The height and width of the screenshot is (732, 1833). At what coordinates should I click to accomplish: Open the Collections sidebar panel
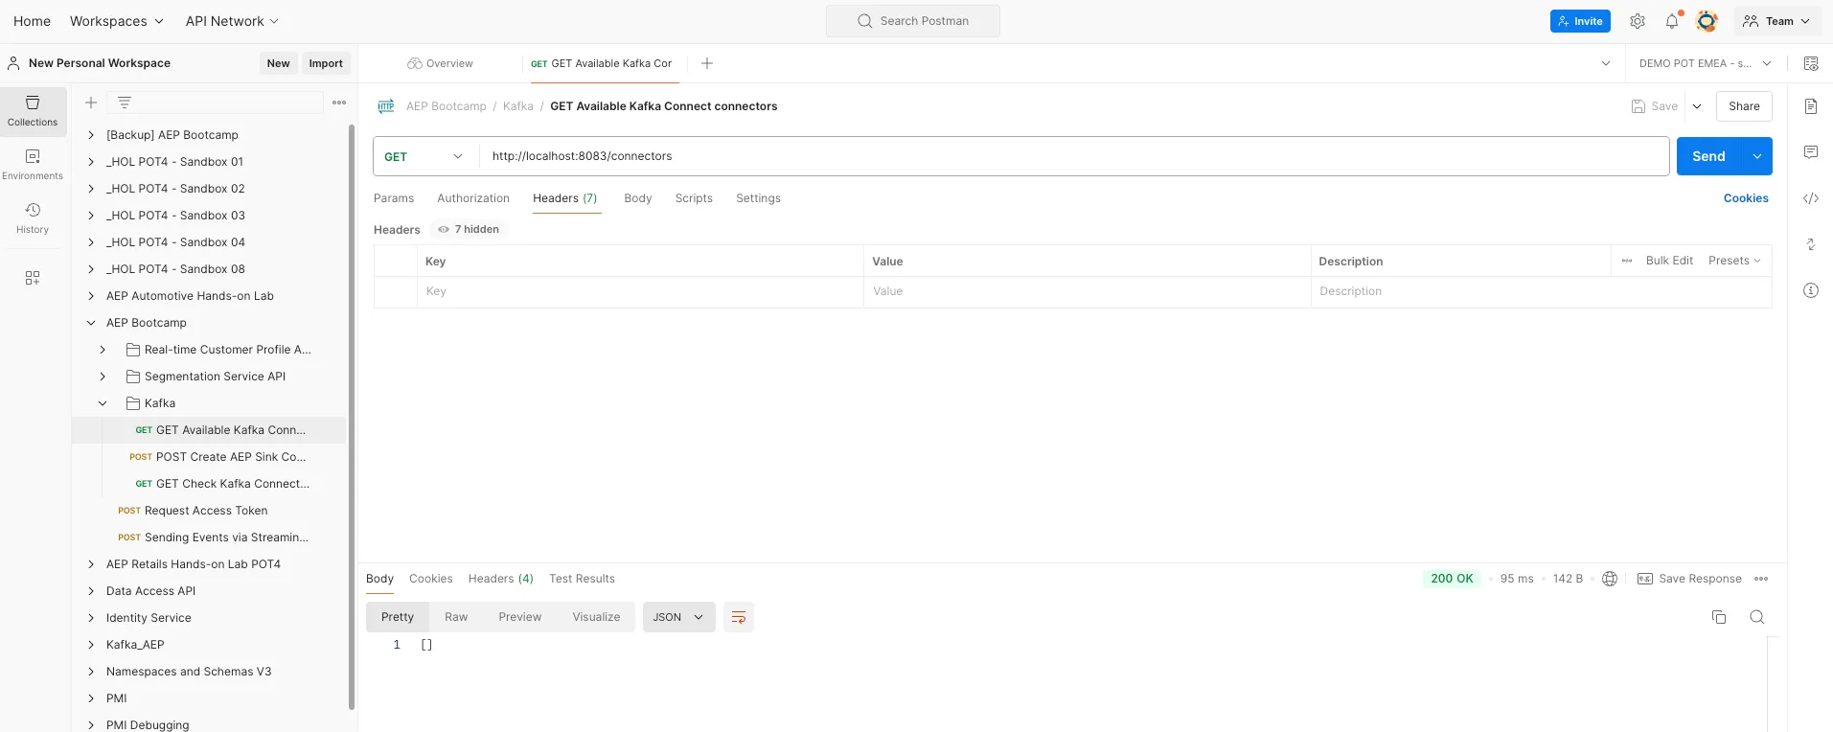point(33,111)
